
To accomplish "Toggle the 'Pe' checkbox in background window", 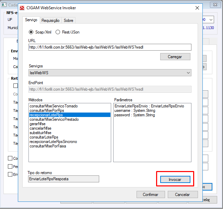I will coord(10,167).
